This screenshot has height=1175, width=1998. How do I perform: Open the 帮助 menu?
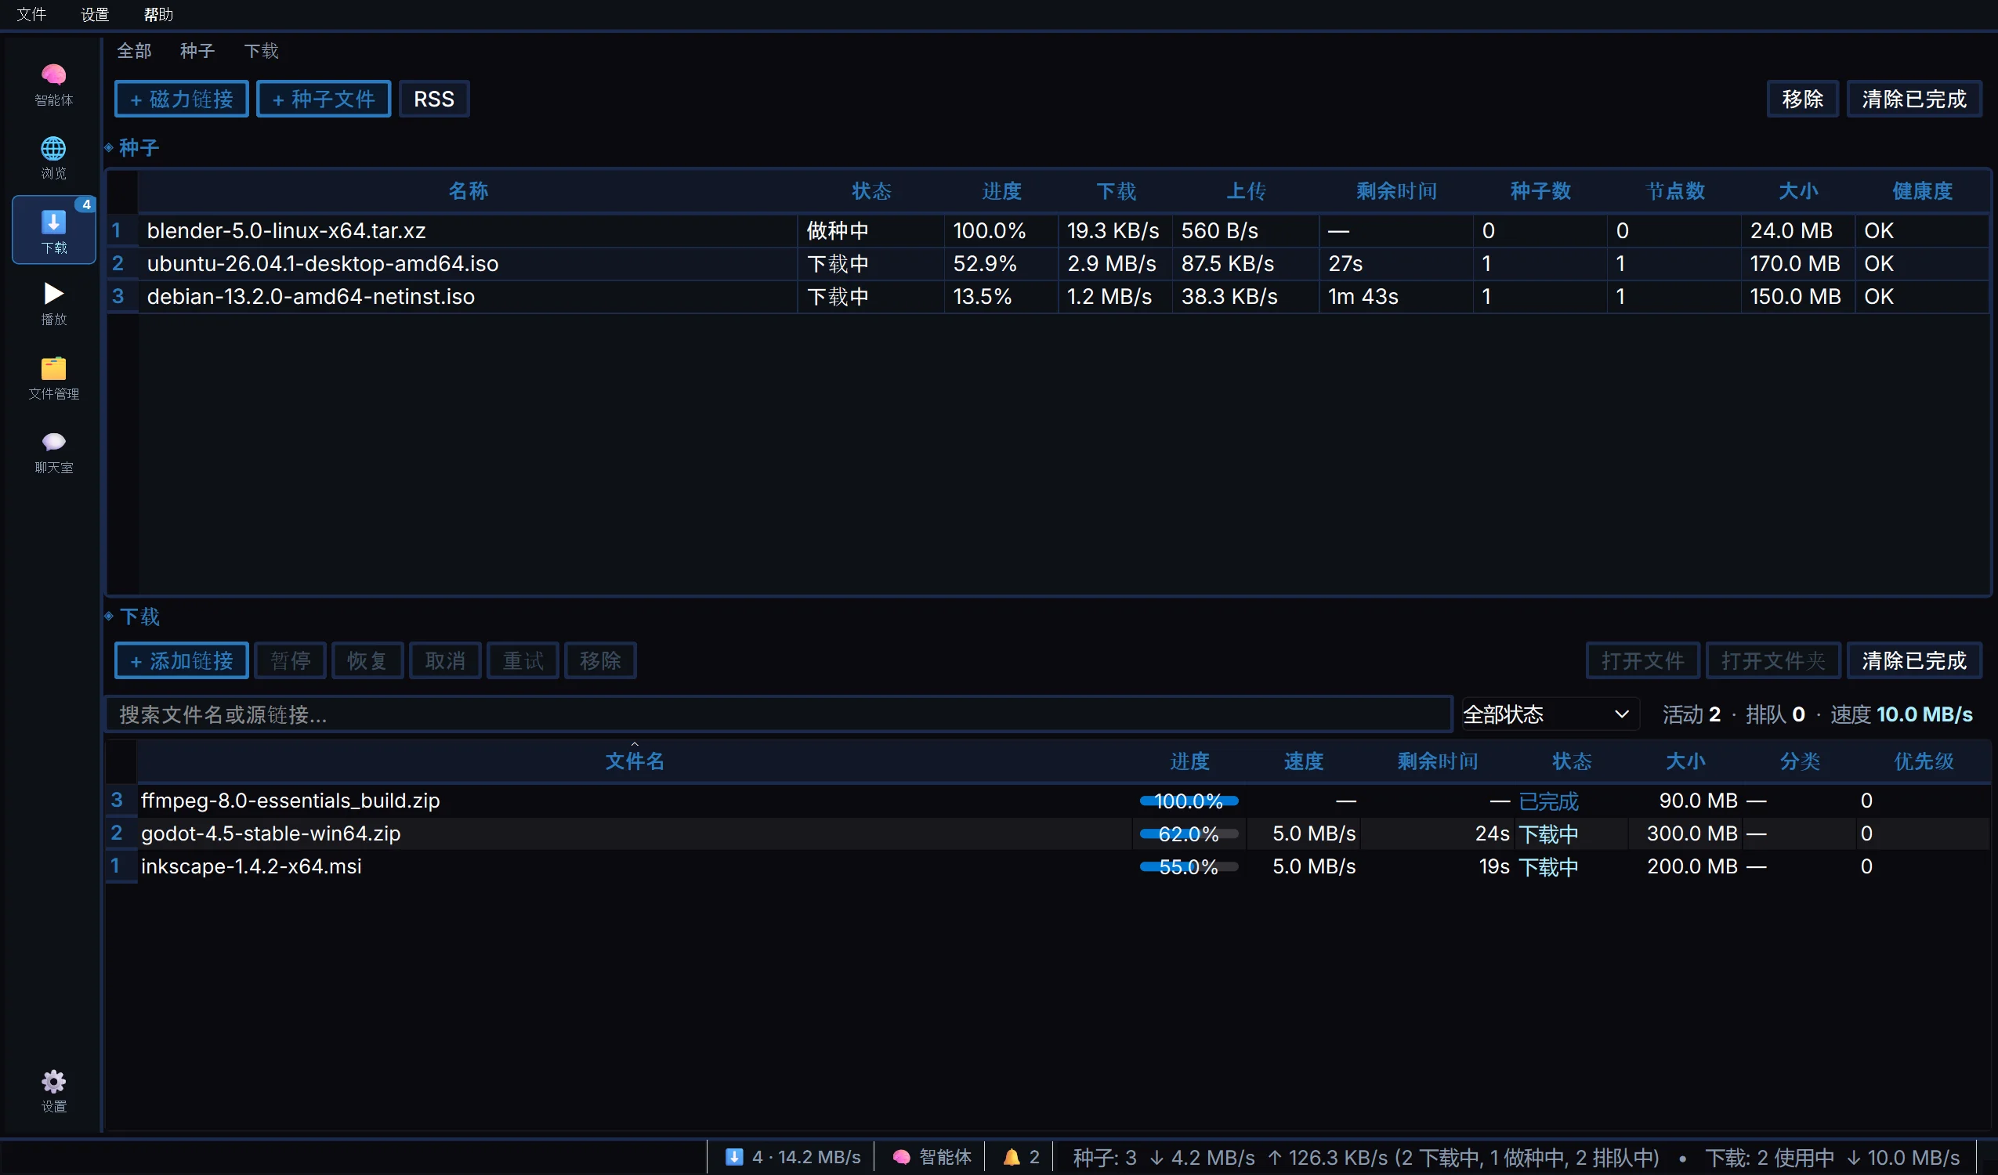pos(158,14)
